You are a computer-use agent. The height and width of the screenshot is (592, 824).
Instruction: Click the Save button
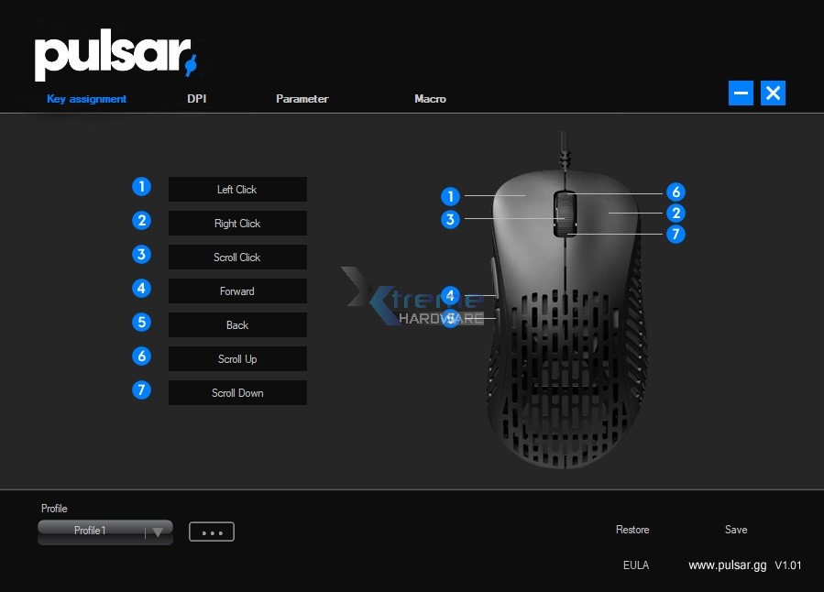tap(735, 529)
